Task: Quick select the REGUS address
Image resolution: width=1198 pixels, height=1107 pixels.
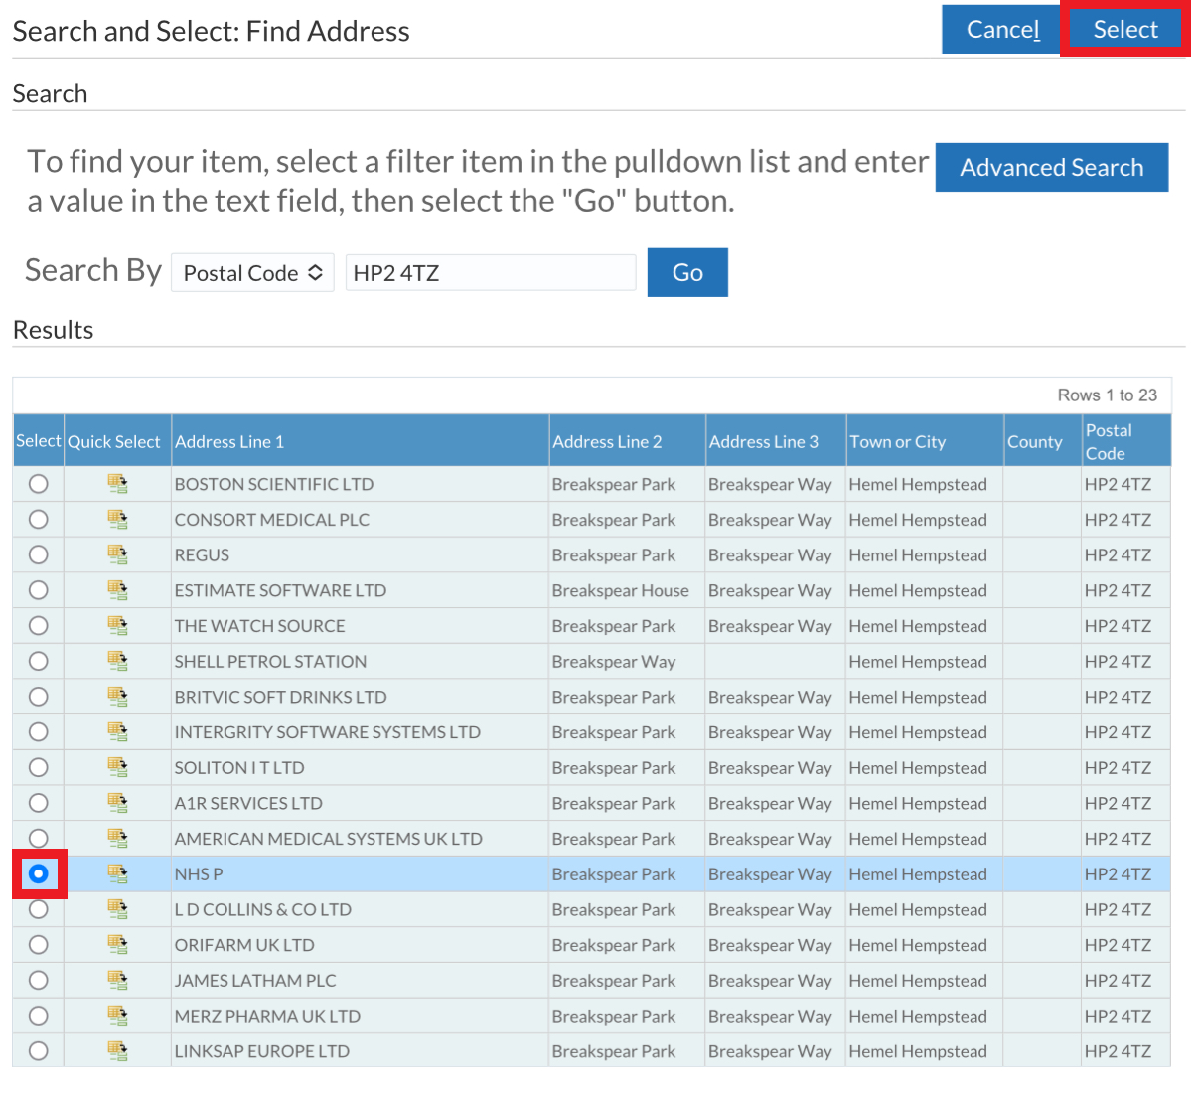Action: 117,554
